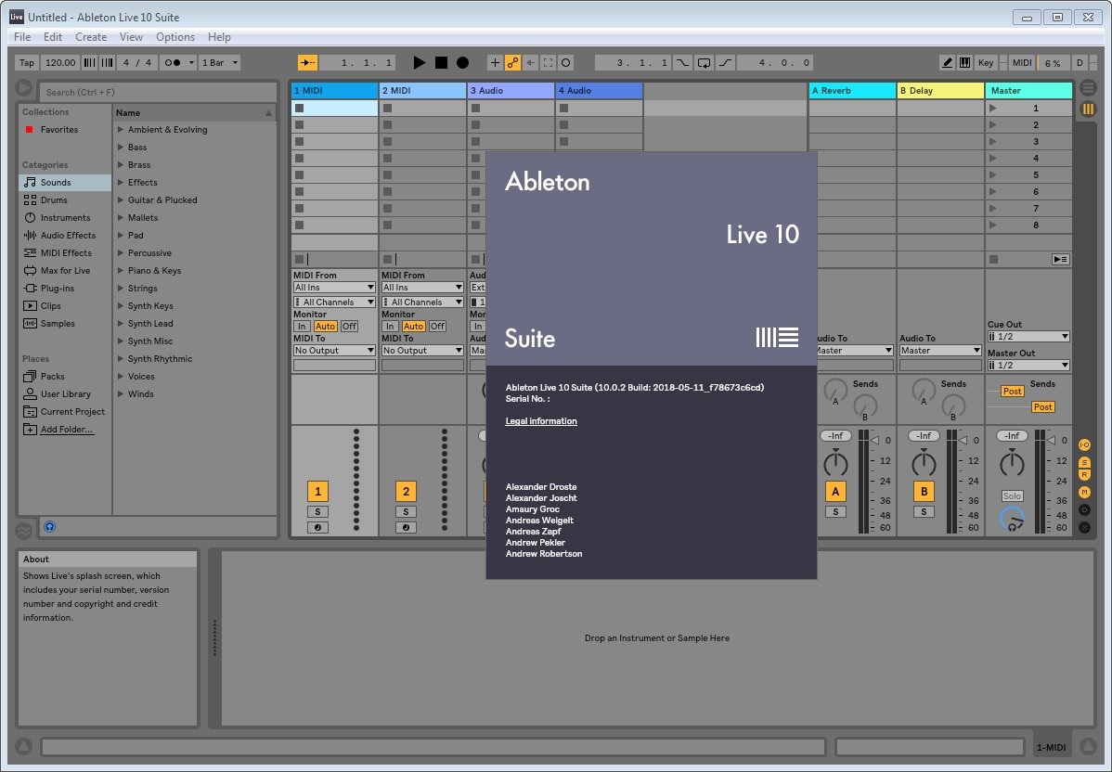Viewport: 1112px width, 772px height.
Task: Open the Plug-ins category
Action: pyautogui.click(x=65, y=289)
